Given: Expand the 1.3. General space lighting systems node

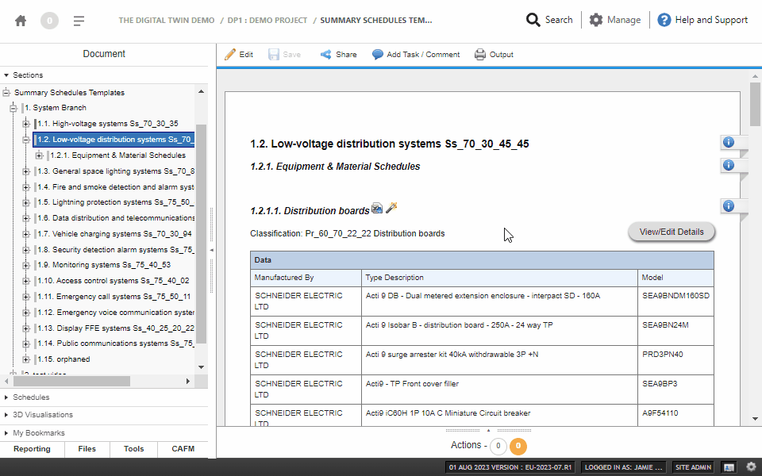Looking at the screenshot, I should pyautogui.click(x=26, y=171).
